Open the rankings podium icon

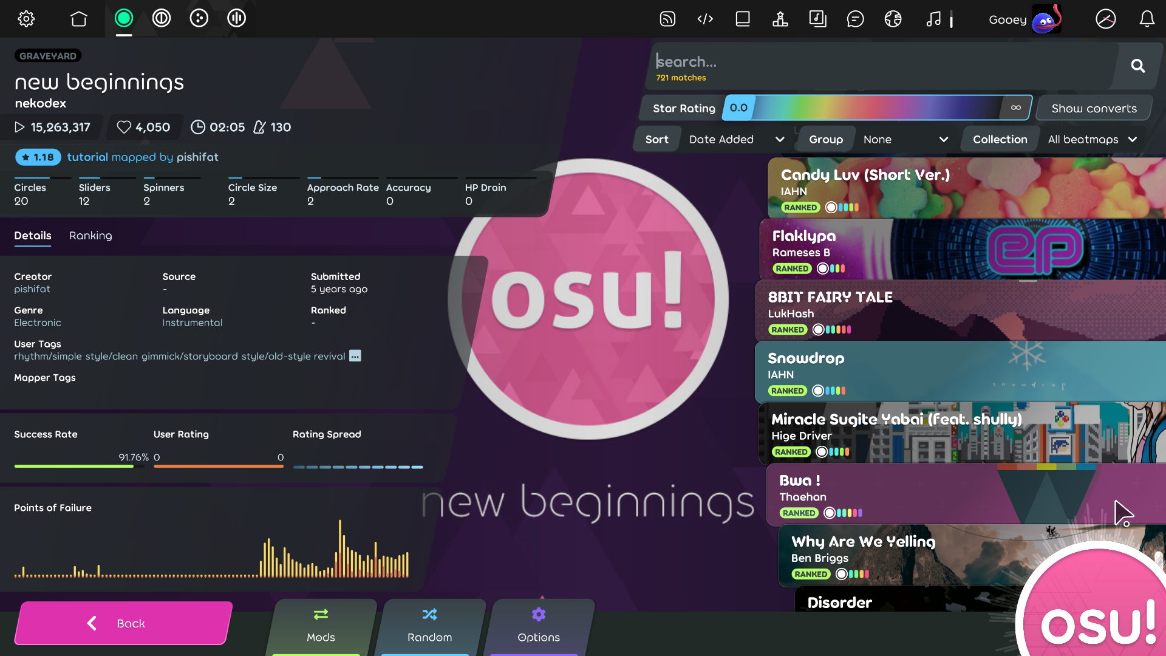click(780, 19)
